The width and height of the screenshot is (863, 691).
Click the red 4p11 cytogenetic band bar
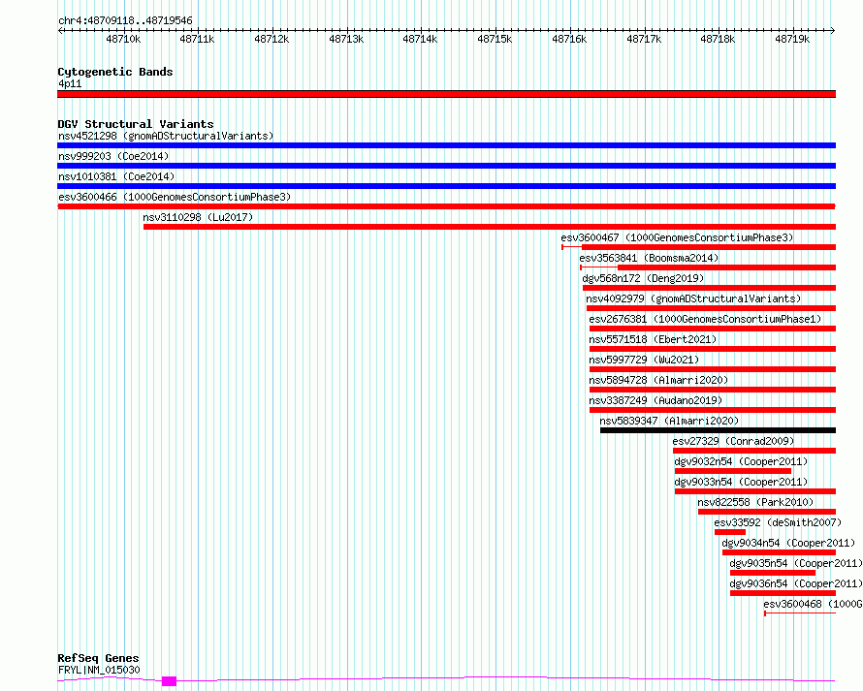(446, 94)
